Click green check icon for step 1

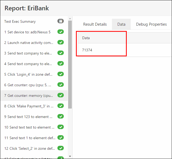click(x=61, y=32)
